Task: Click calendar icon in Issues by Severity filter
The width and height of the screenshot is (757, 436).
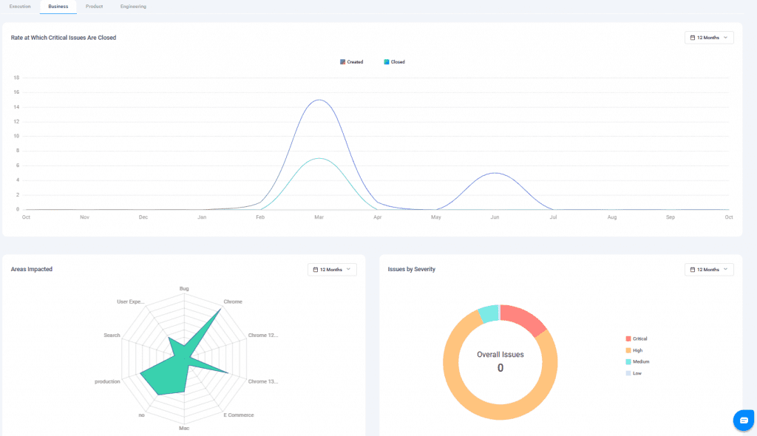Action: [x=693, y=270]
